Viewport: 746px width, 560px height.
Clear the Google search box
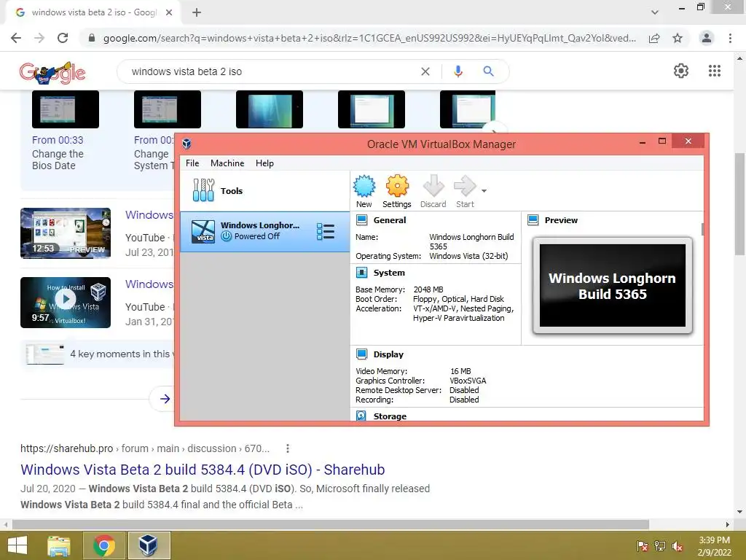425,71
